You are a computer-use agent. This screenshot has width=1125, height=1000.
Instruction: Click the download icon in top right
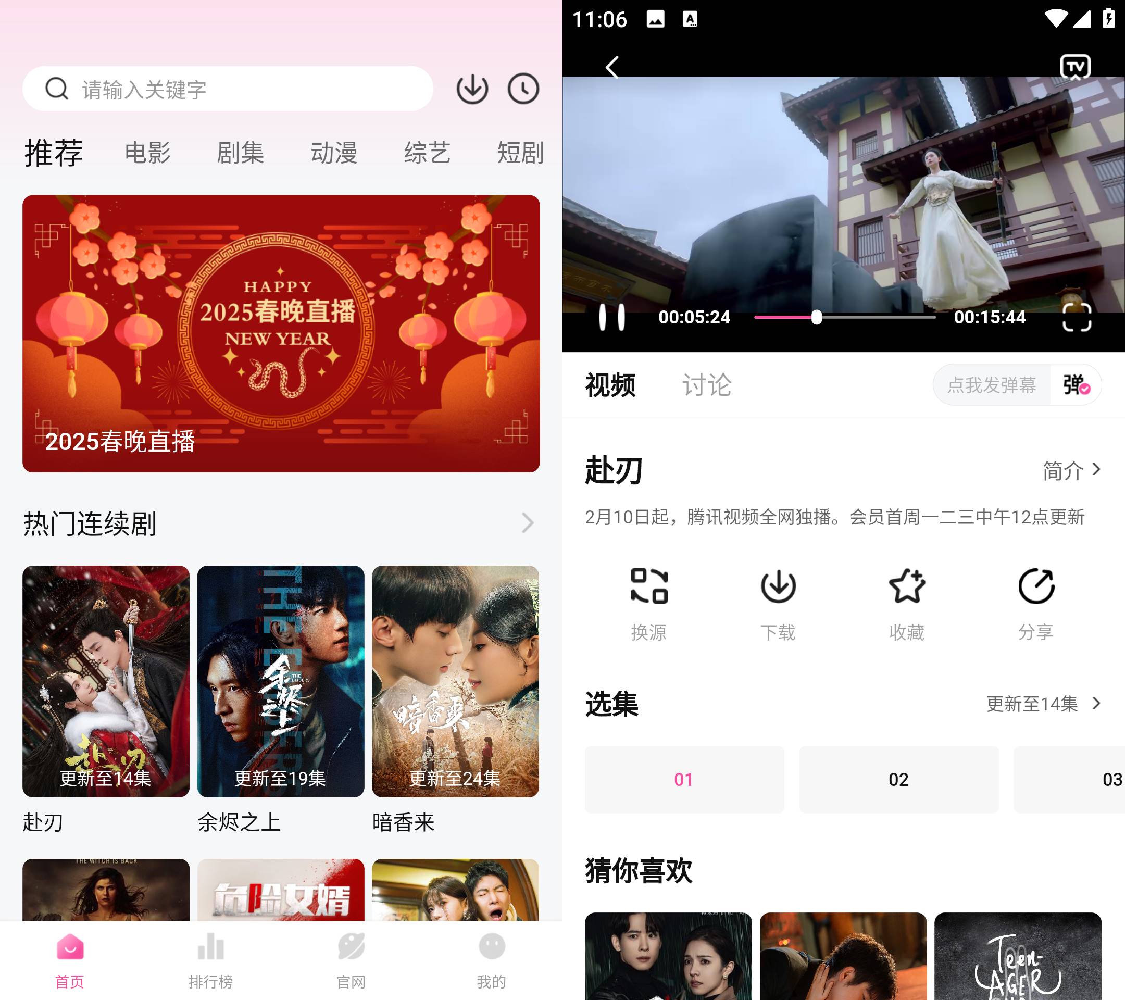[x=472, y=88]
